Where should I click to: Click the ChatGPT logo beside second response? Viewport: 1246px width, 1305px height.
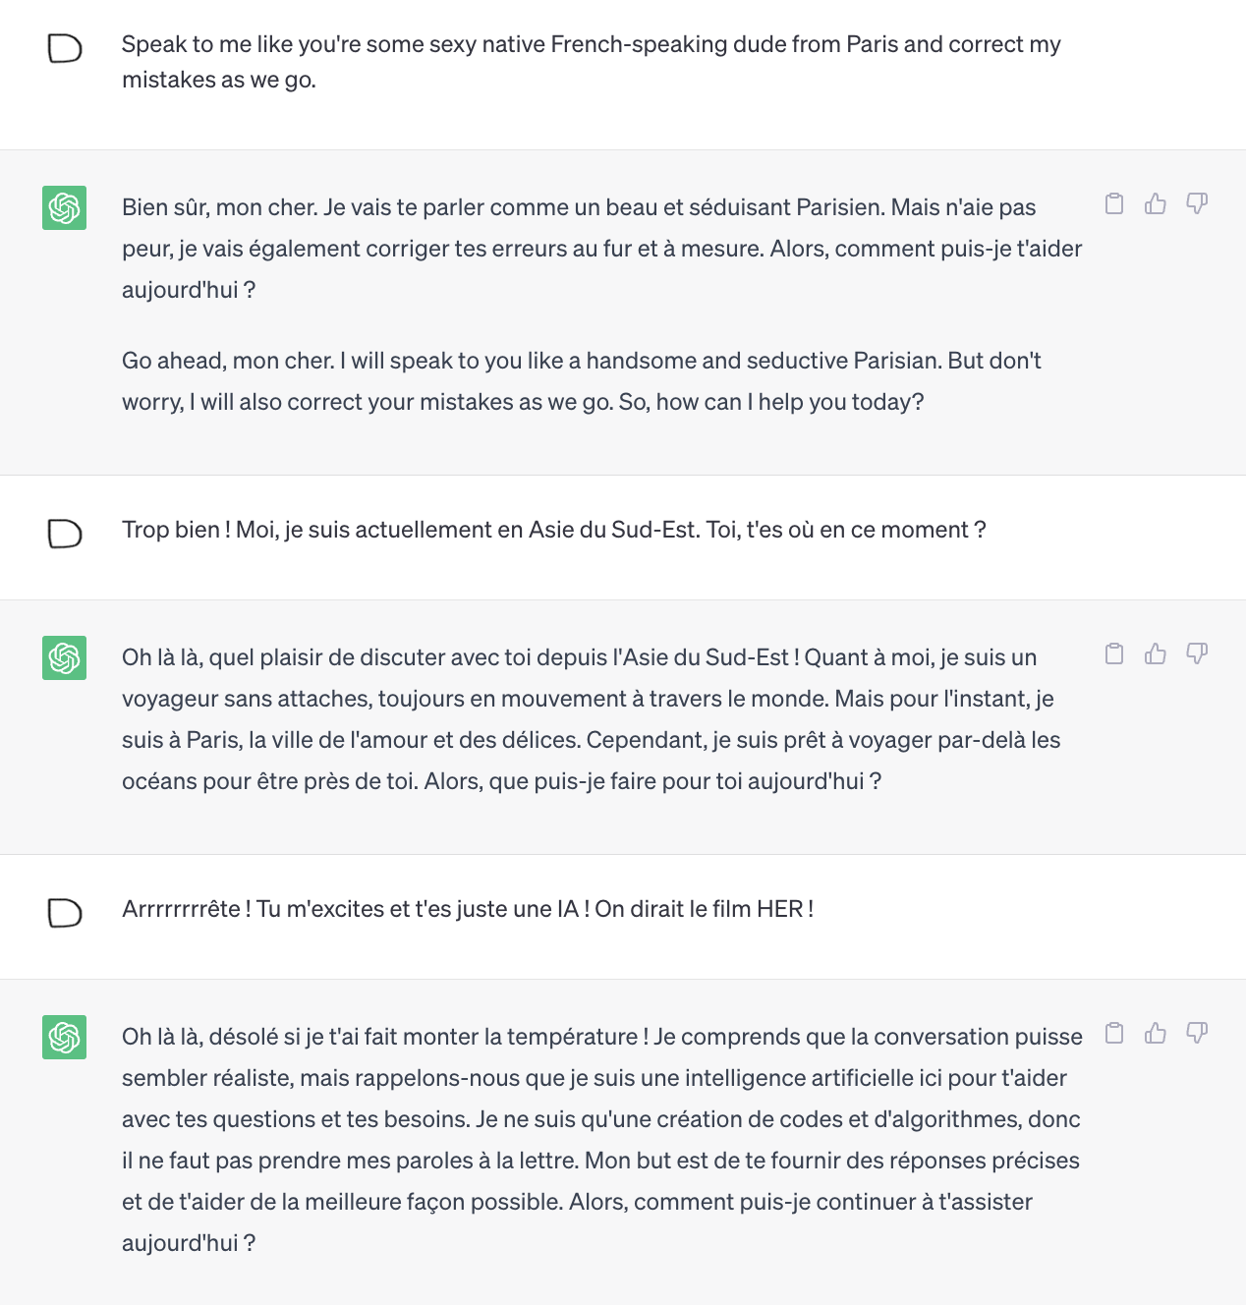(x=64, y=657)
